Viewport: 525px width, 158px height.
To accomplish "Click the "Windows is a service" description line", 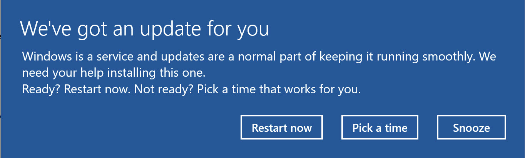I will tap(259, 57).
